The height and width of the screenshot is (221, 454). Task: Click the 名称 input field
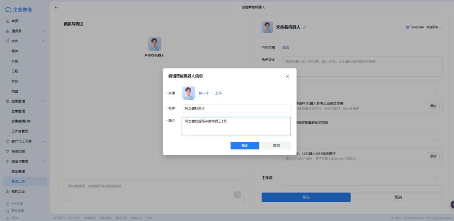coord(236,108)
